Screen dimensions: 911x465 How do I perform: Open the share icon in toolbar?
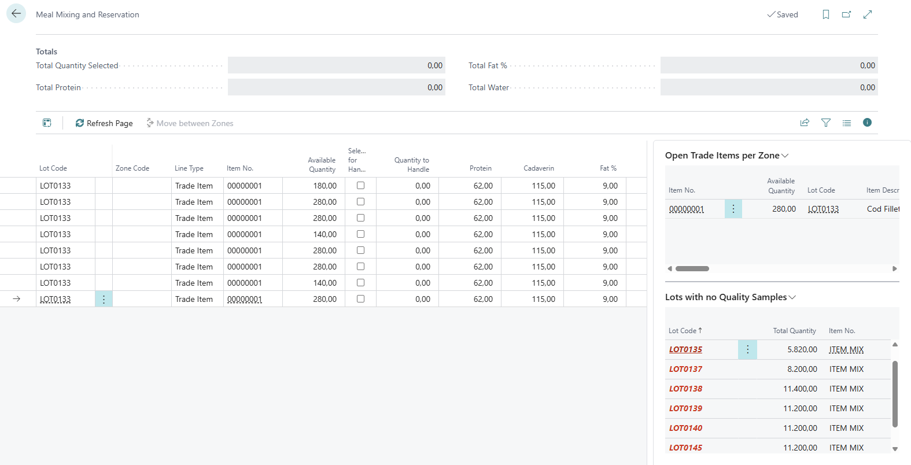coord(805,123)
